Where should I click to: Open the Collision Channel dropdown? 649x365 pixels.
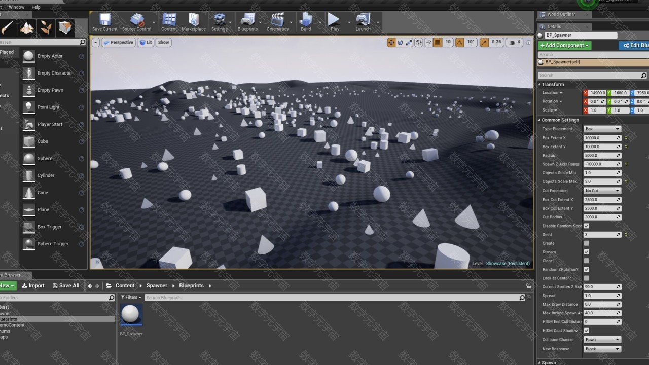602,340
